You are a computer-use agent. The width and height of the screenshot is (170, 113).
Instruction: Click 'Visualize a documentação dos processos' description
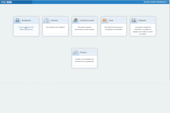point(84,60)
